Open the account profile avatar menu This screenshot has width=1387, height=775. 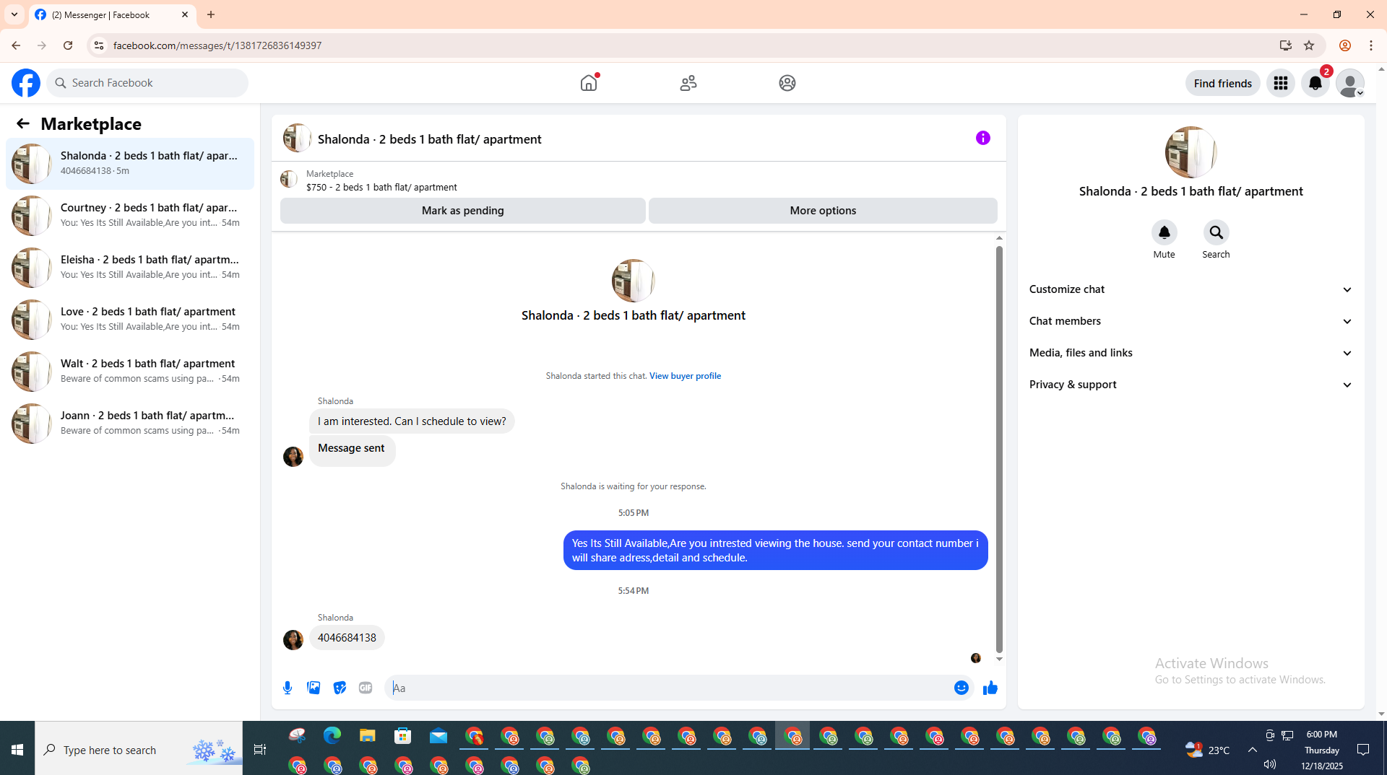point(1350,83)
